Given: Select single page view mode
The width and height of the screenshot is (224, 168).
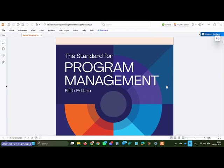Looking at the screenshot, I should tap(171, 138).
